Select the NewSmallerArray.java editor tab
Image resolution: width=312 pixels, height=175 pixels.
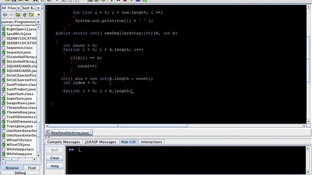point(69,133)
